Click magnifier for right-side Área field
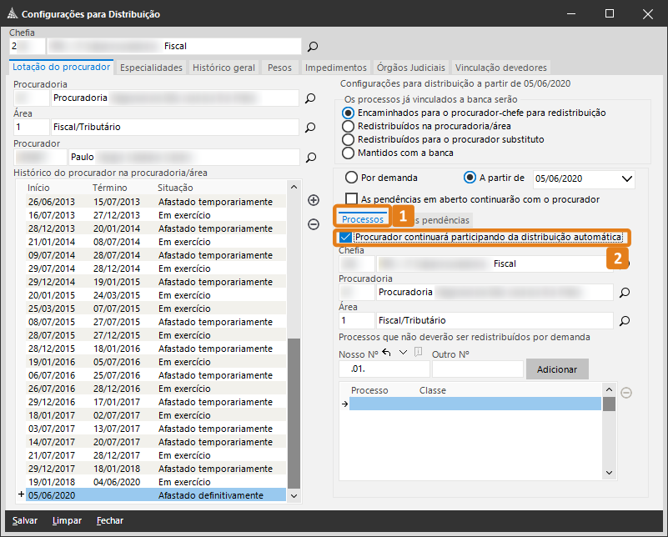This screenshot has height=537, width=668. point(624,320)
